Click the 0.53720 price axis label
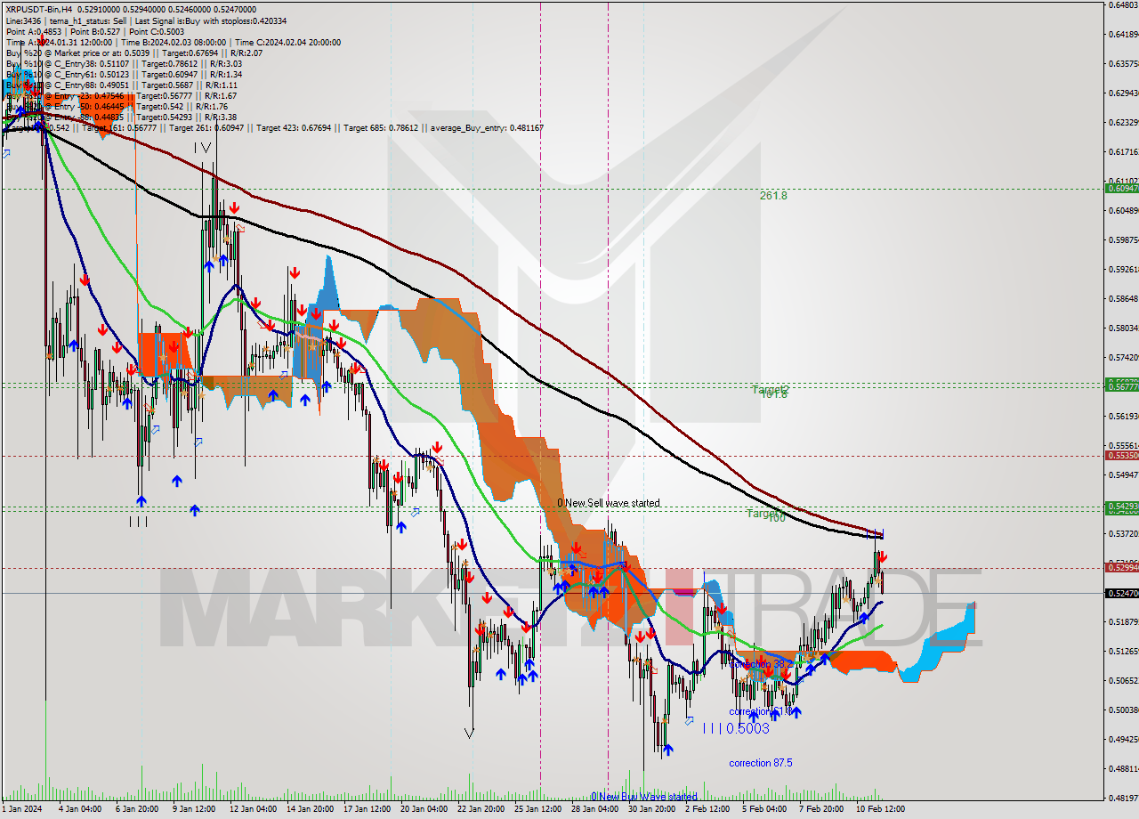Screen dimensions: 1139x819 tap(1123, 533)
